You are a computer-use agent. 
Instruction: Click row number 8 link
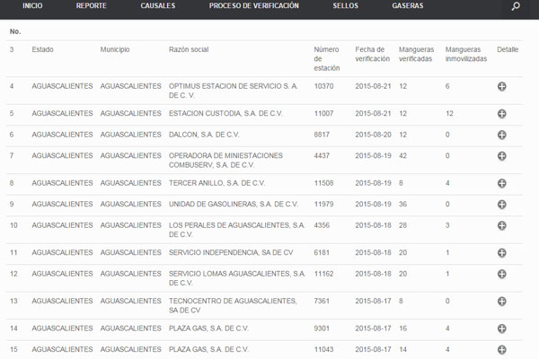coord(12,182)
